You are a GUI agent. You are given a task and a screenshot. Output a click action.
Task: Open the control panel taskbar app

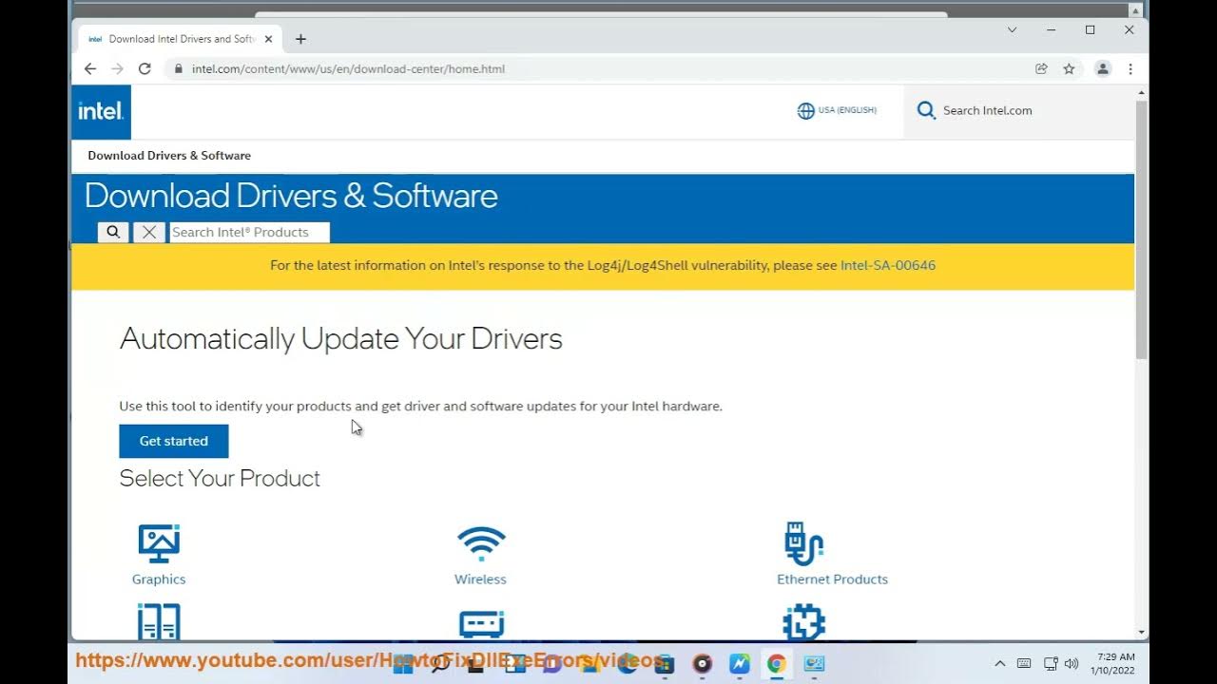coord(815,664)
